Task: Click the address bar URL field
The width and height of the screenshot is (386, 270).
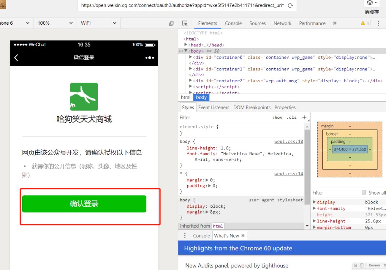Action: (182, 5)
